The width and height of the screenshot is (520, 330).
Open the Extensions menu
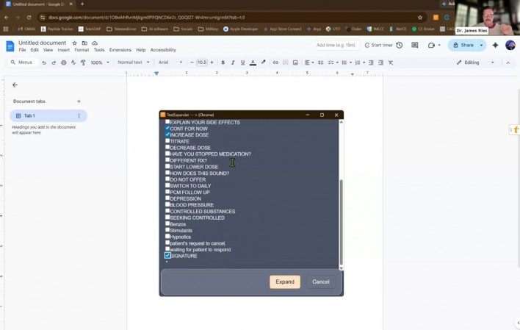pyautogui.click(x=120, y=50)
